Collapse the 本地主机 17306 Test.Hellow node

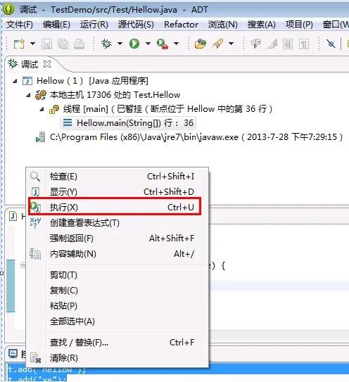[x=29, y=95]
